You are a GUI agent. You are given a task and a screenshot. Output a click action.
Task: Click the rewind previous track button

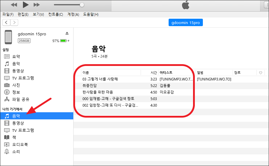[x=14, y=5]
